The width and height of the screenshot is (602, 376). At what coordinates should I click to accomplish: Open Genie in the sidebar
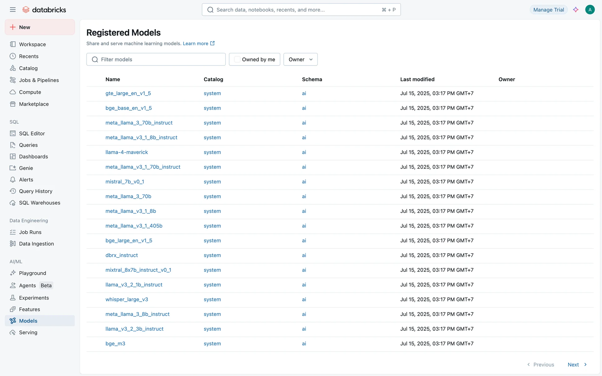point(26,168)
